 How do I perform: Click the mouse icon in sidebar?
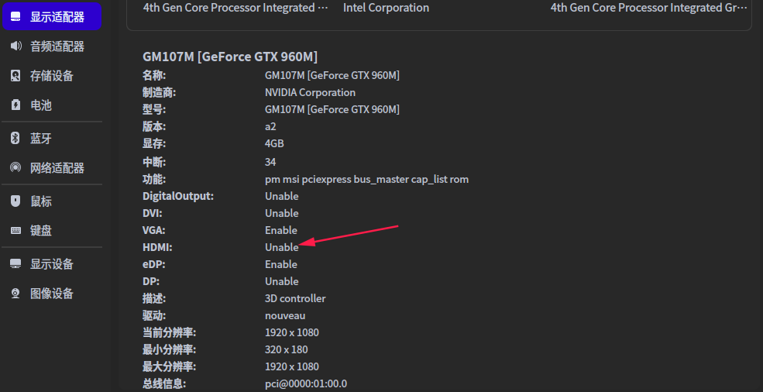15,201
